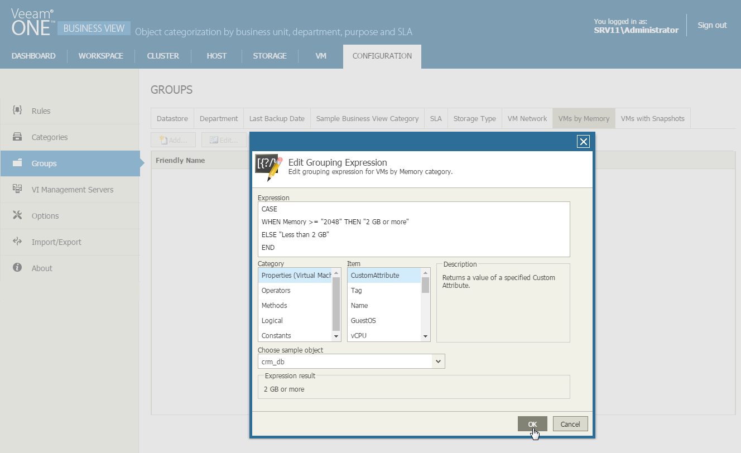Click inside the Expression text area
This screenshot has width=741, height=453.
pyautogui.click(x=413, y=229)
